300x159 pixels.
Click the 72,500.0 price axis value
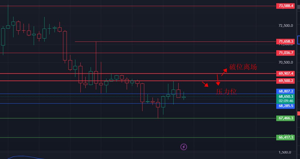pyautogui.click(x=286, y=25)
